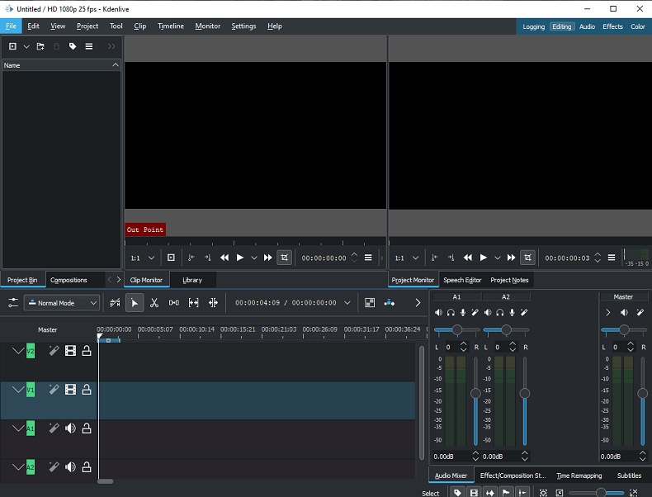Open the Speech Editor tab
This screenshot has height=497, width=652.
coord(462,280)
